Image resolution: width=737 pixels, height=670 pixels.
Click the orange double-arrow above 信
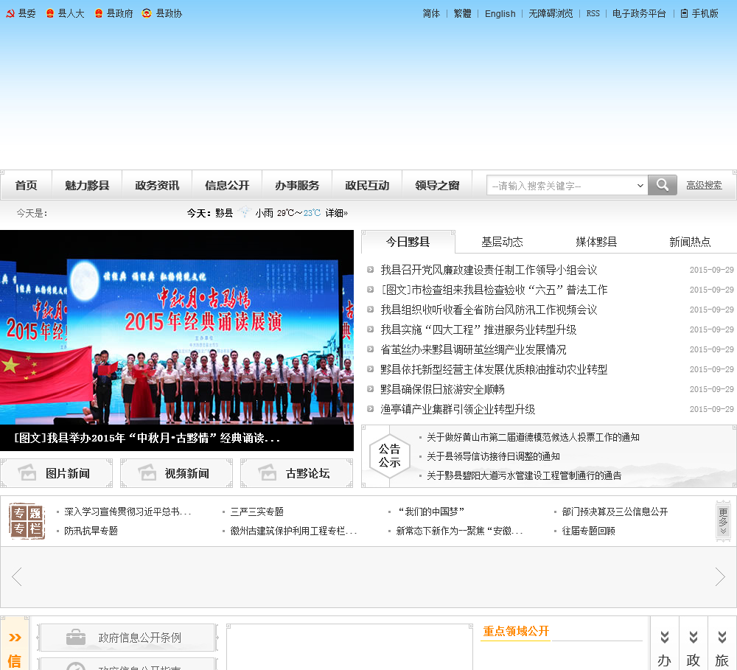[x=15, y=638]
